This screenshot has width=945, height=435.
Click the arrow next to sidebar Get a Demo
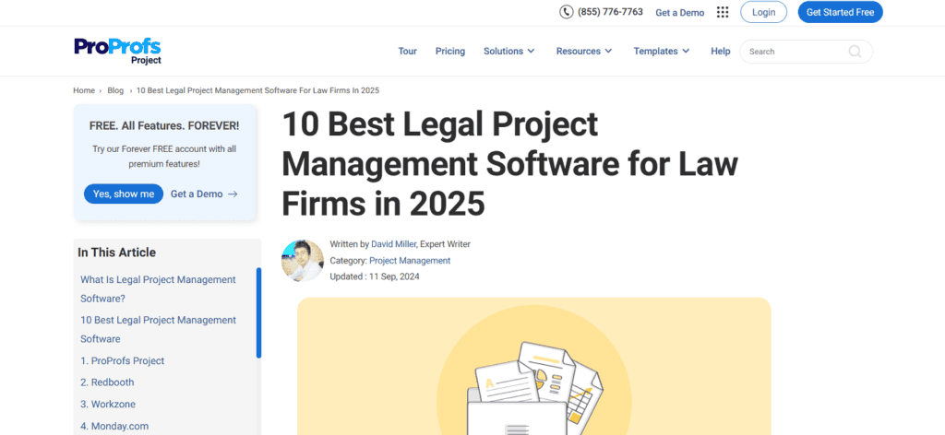point(233,194)
